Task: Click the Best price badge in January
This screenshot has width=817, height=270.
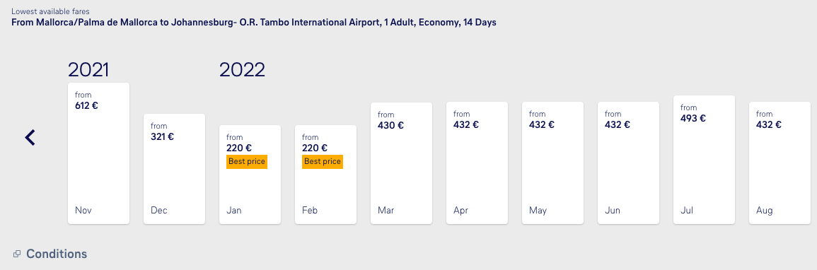Action: [247, 162]
